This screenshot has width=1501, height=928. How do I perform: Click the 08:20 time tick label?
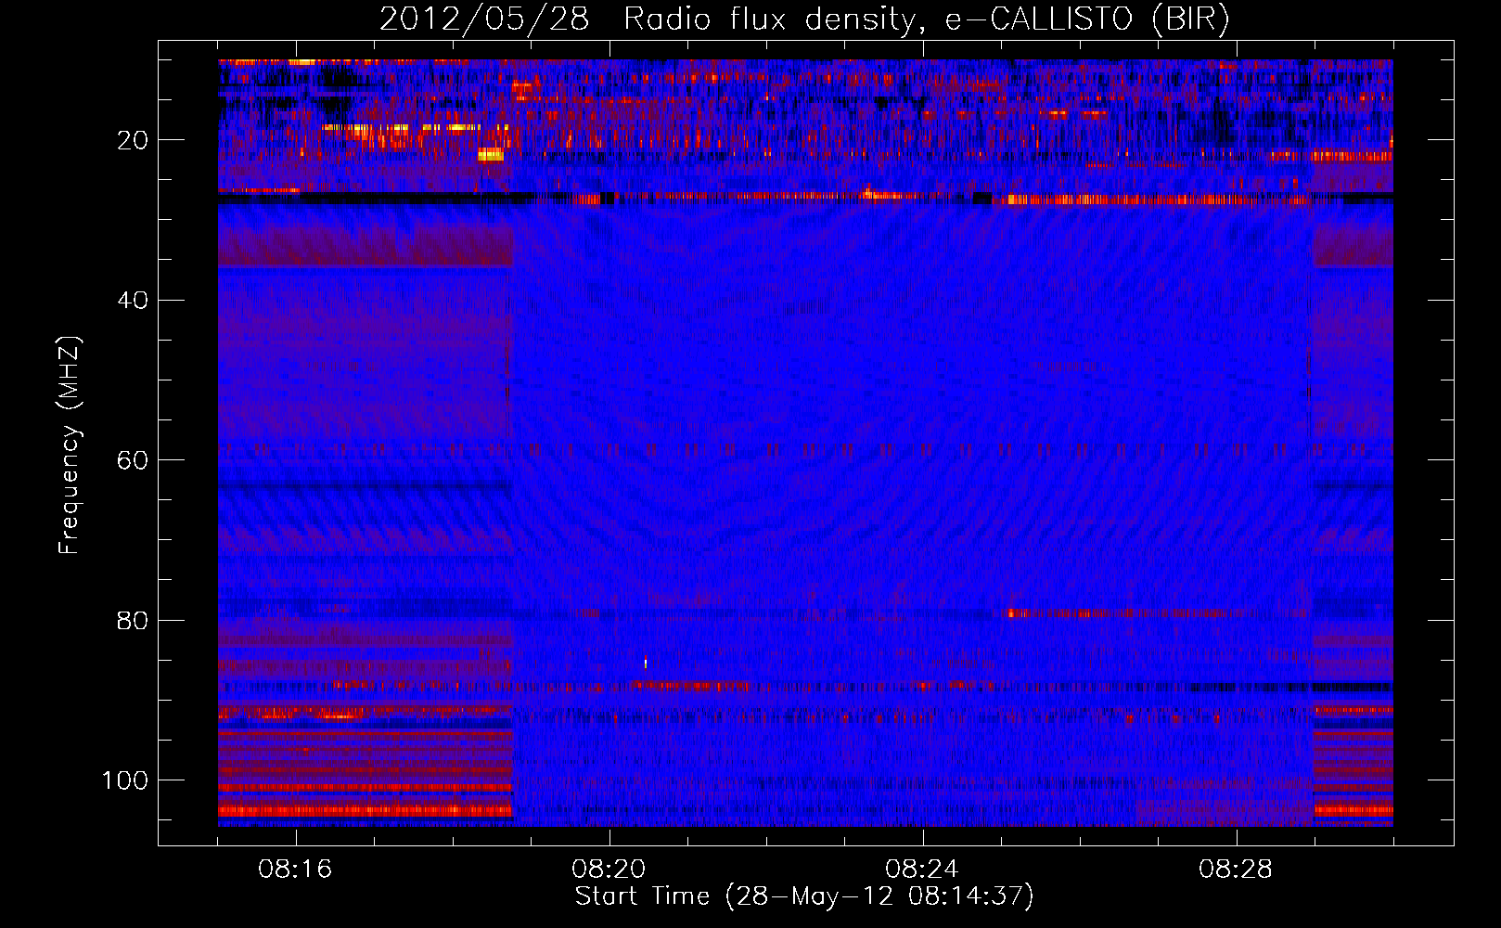coord(609,870)
